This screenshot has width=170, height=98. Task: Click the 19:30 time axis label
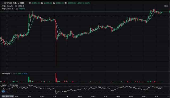coord(29,96)
